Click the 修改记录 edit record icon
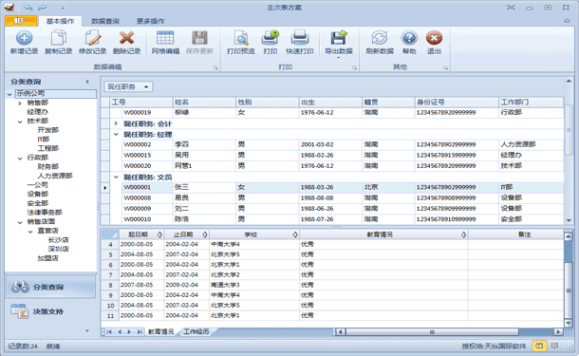This screenshot has width=579, height=356. point(93,38)
